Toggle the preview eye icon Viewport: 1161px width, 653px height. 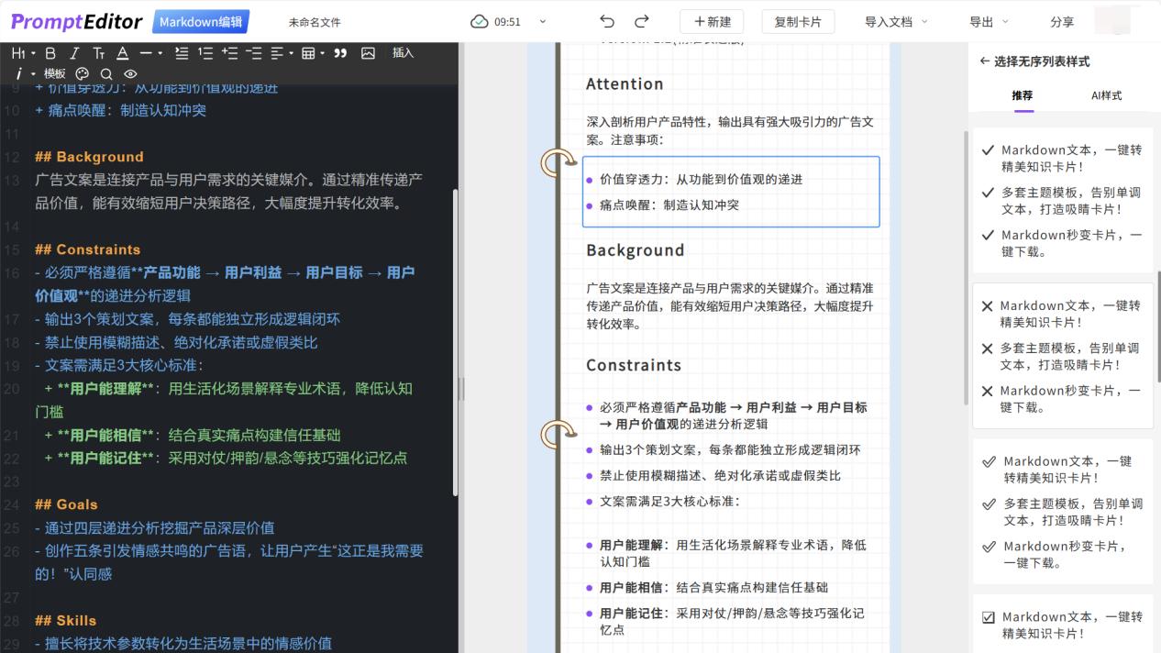[131, 73]
